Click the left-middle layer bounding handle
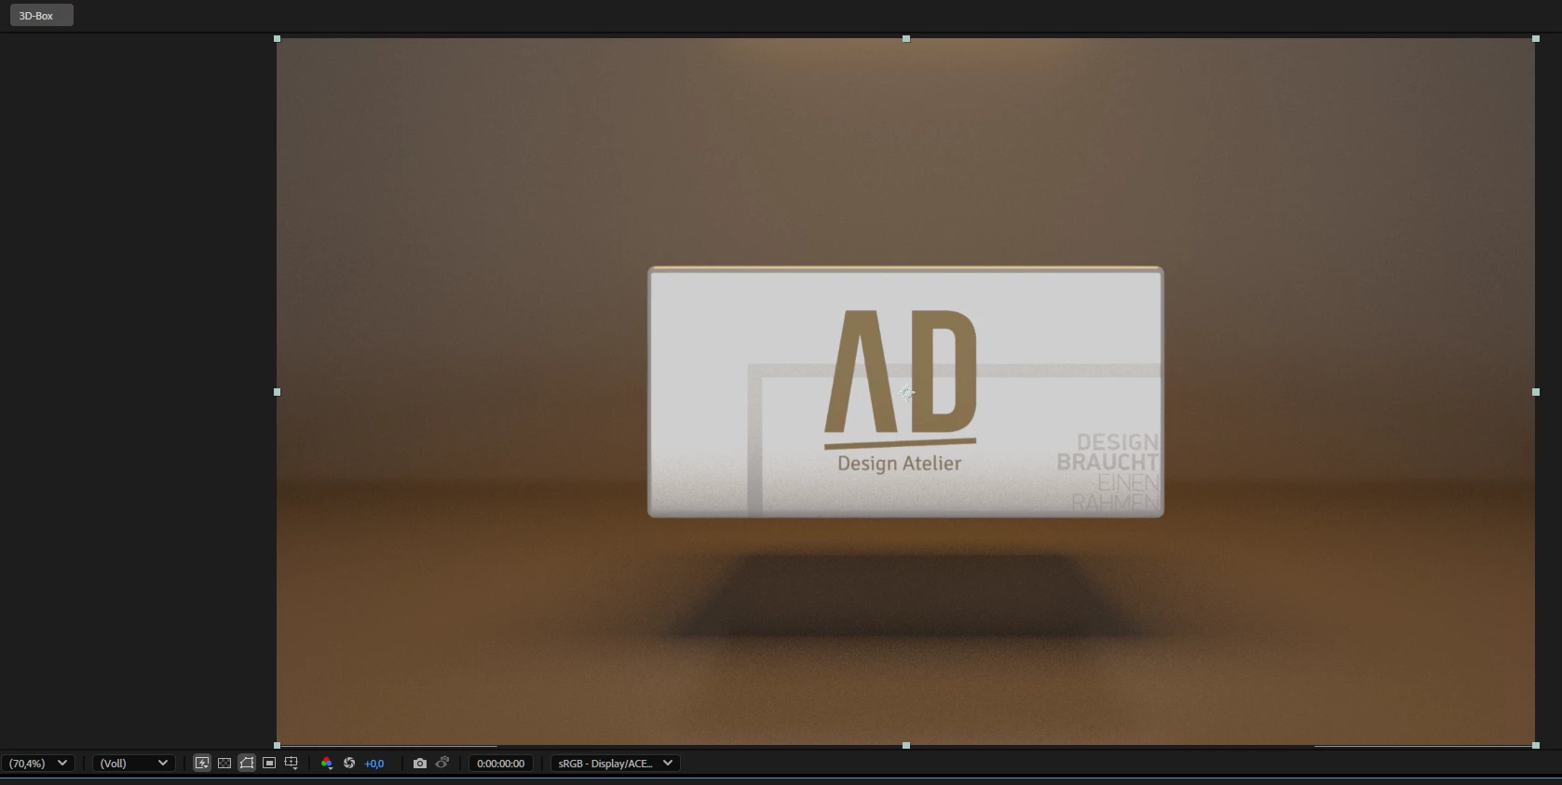The height and width of the screenshot is (785, 1562). (x=277, y=392)
